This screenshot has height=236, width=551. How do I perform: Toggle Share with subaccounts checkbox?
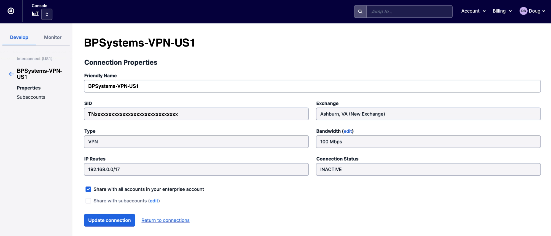click(88, 201)
